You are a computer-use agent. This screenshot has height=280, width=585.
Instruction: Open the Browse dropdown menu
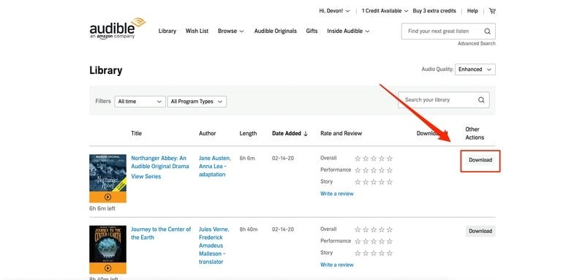click(x=230, y=31)
